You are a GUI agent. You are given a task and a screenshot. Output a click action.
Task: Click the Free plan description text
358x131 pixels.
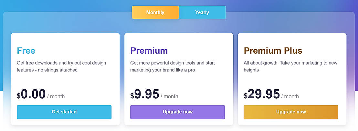(x=61, y=66)
